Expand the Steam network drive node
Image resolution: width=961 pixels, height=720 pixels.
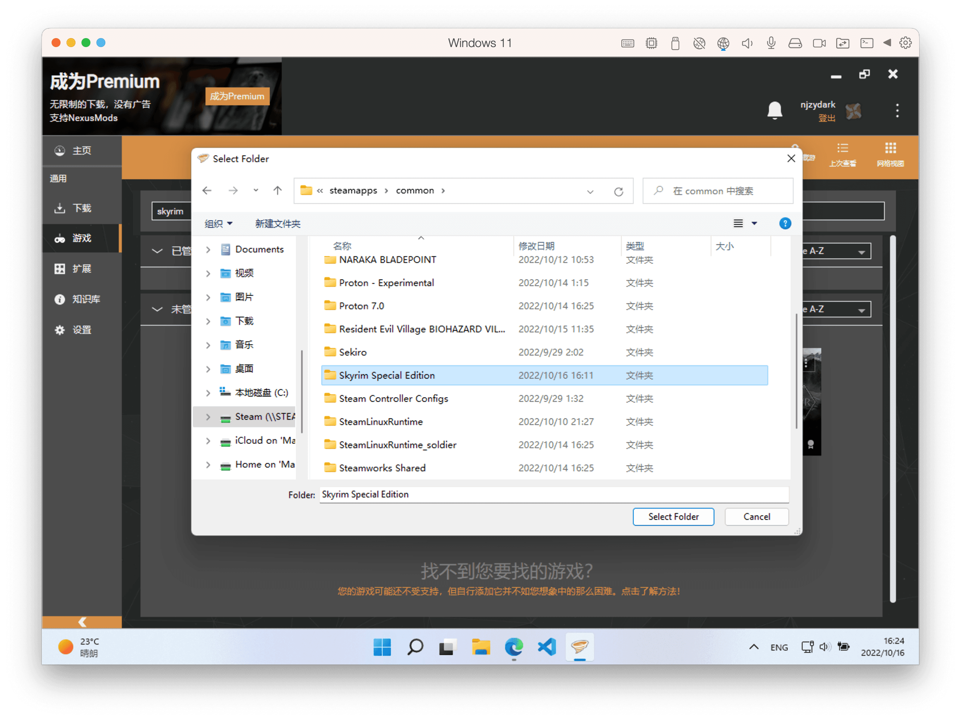point(208,416)
